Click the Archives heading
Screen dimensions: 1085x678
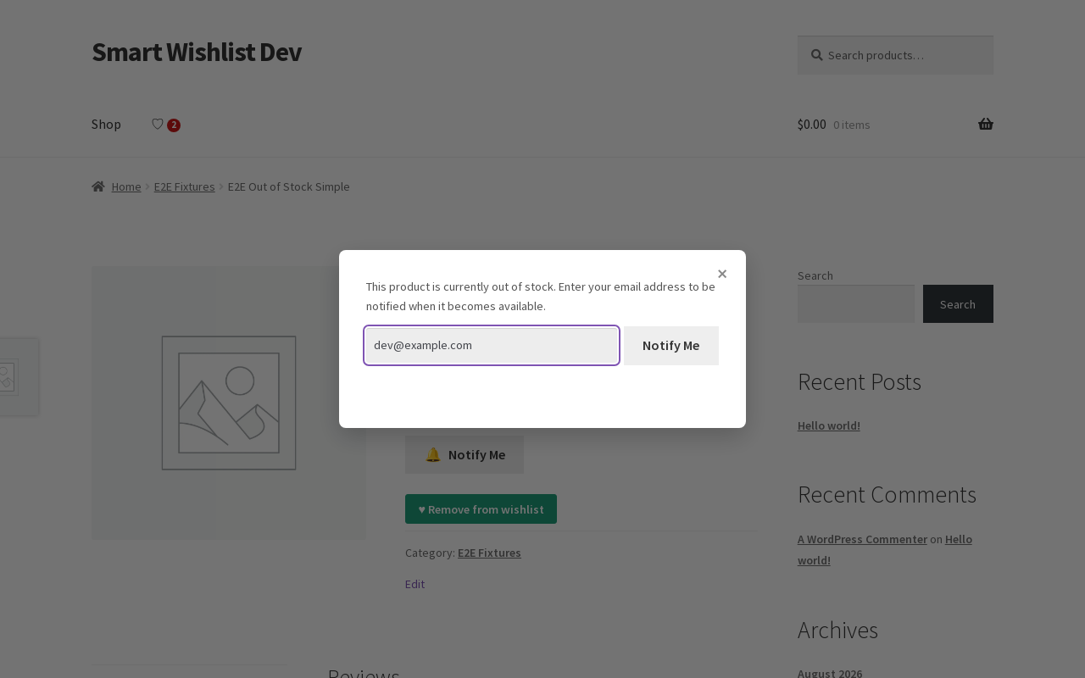[x=837, y=631]
